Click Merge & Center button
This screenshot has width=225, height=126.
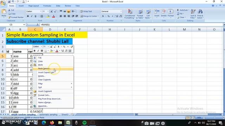click(89, 16)
